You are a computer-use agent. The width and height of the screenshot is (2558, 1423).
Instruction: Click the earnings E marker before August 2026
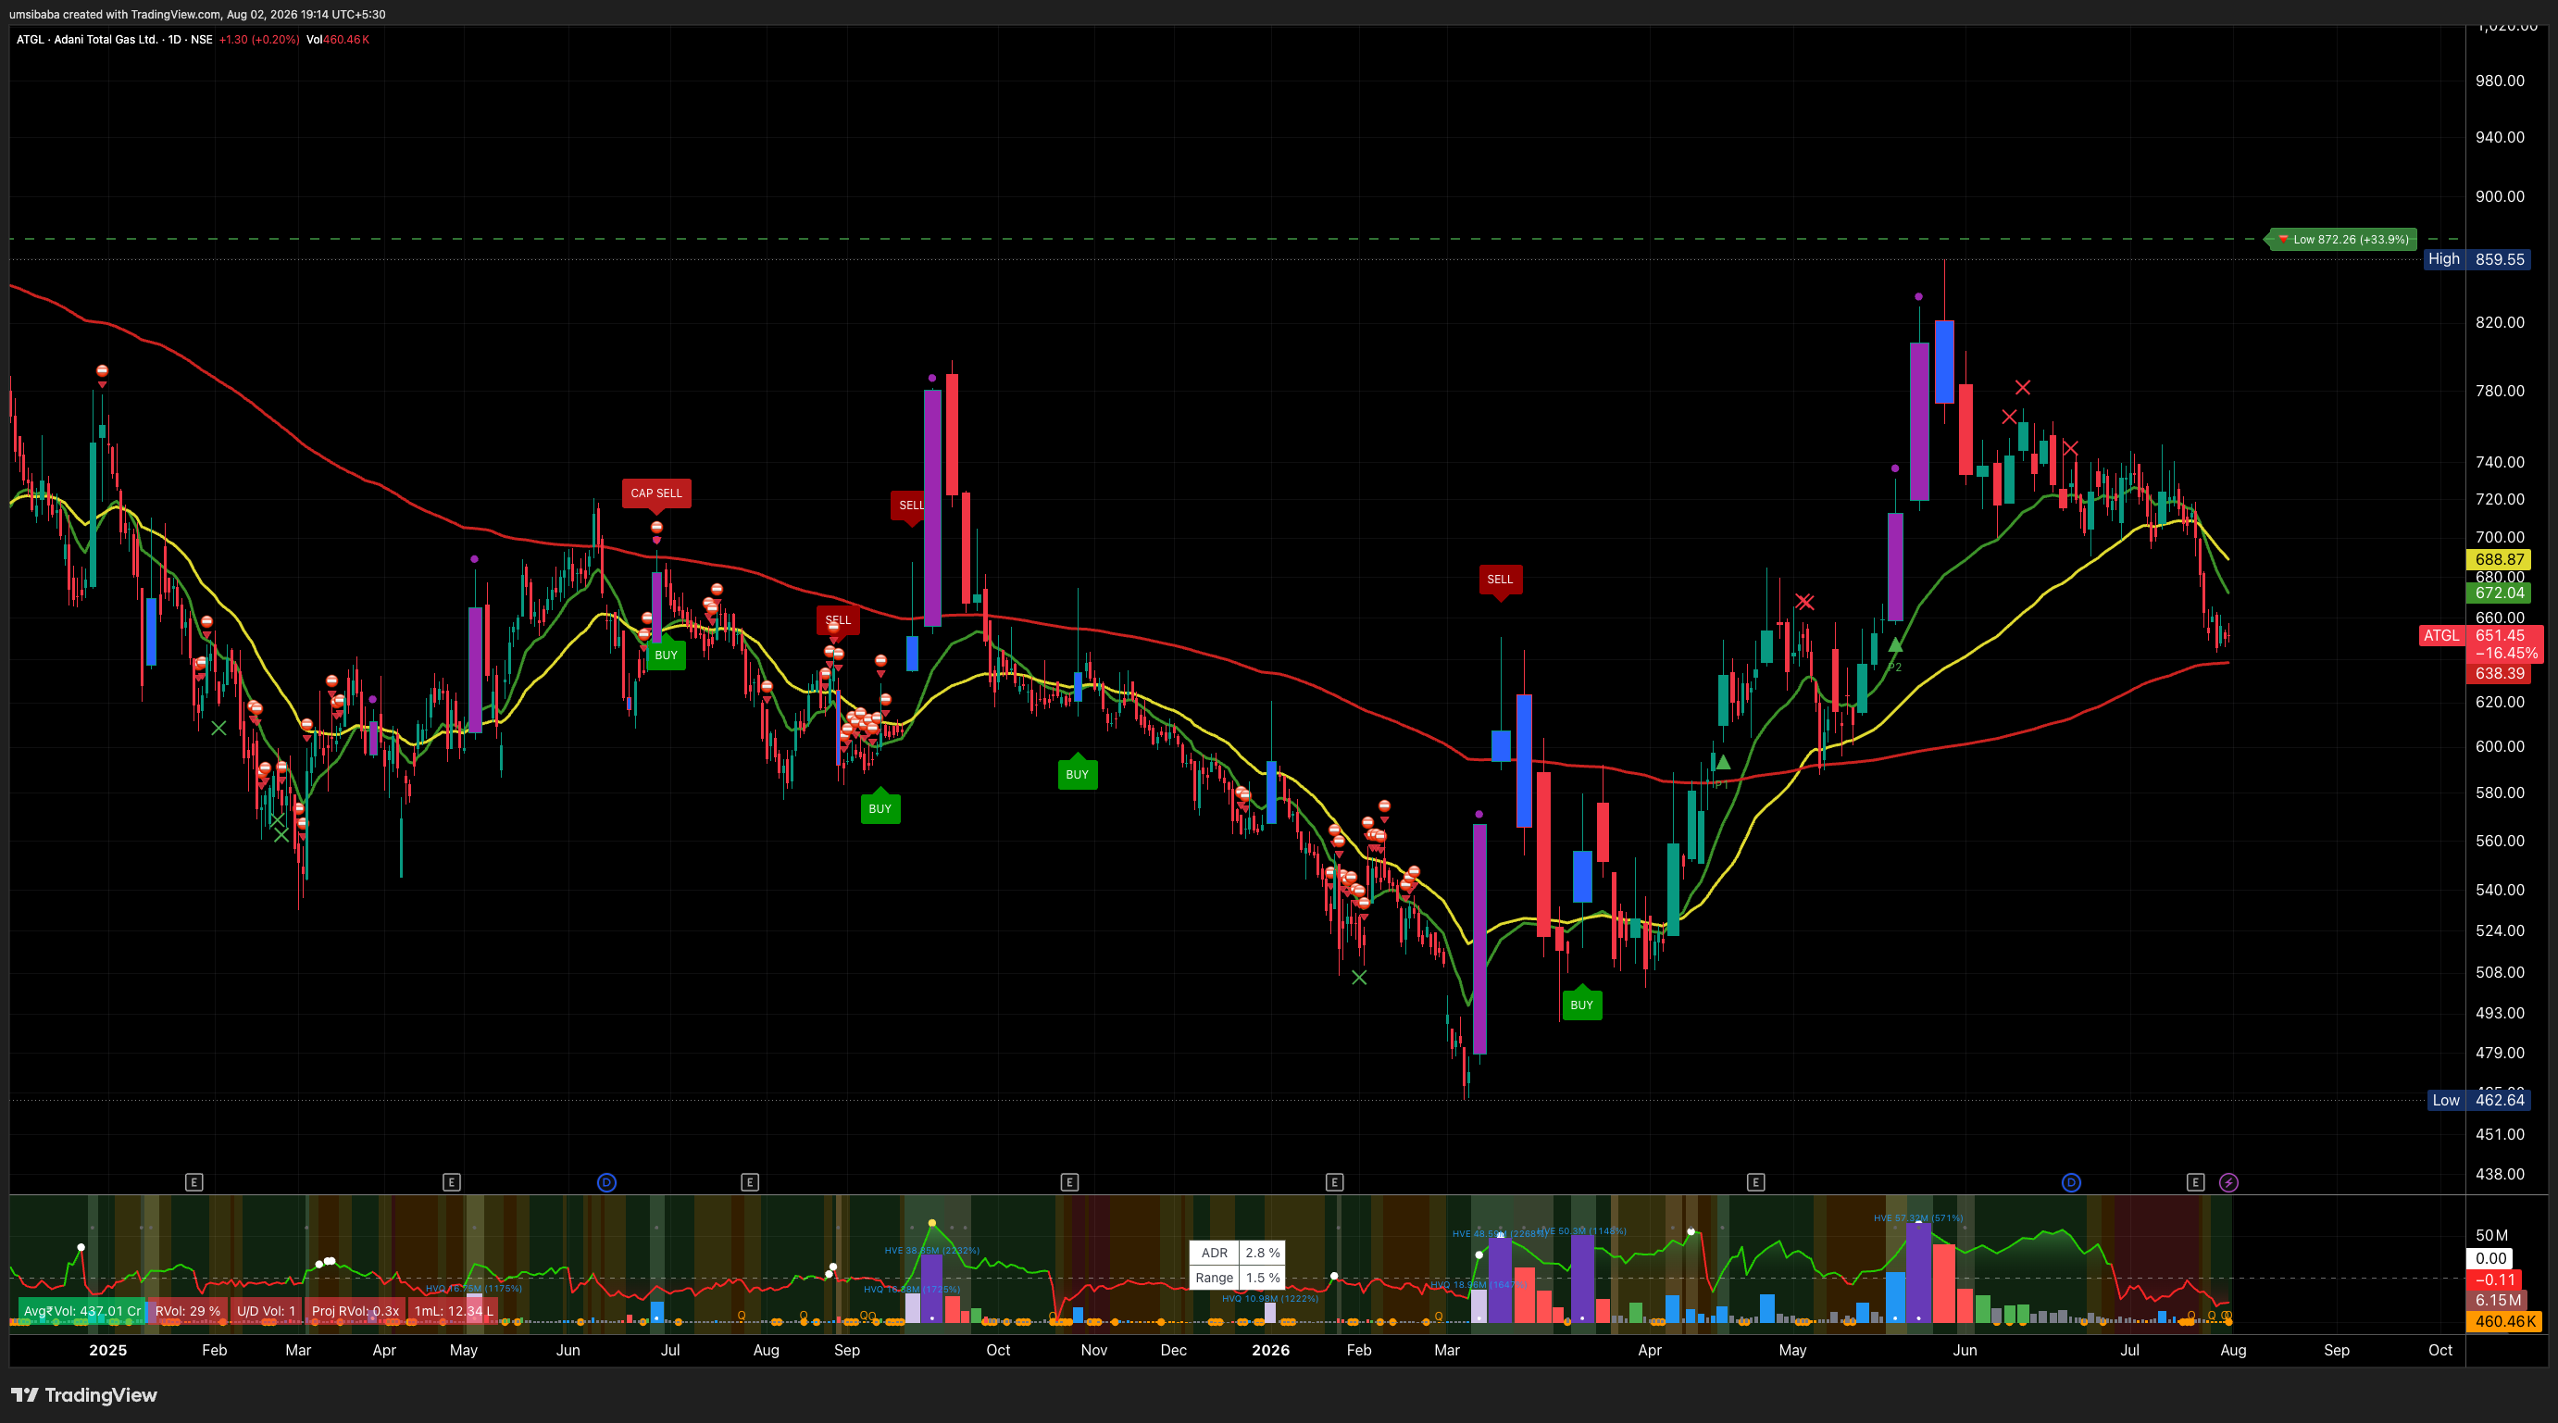(2196, 1181)
